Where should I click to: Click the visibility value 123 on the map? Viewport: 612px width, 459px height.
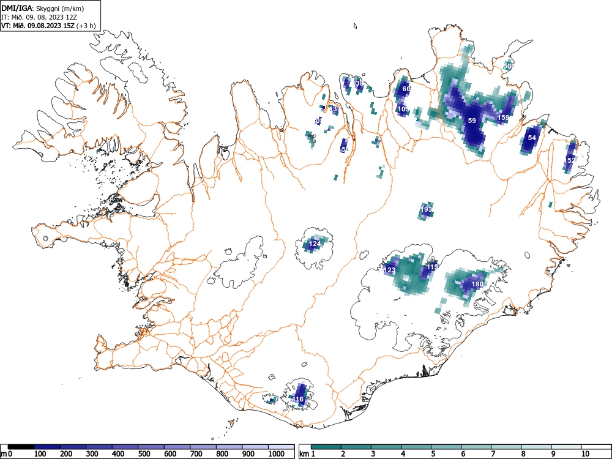click(390, 270)
